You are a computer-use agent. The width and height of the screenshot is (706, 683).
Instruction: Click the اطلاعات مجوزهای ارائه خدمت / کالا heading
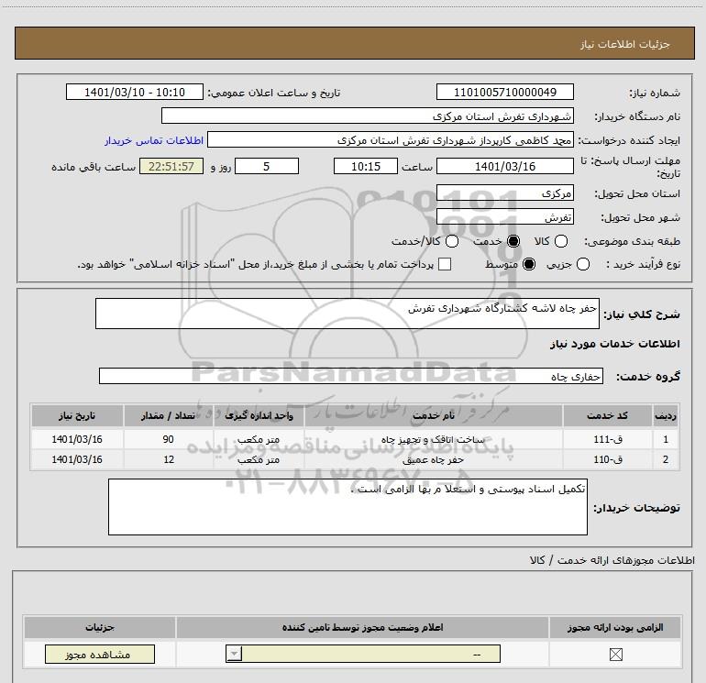click(612, 560)
